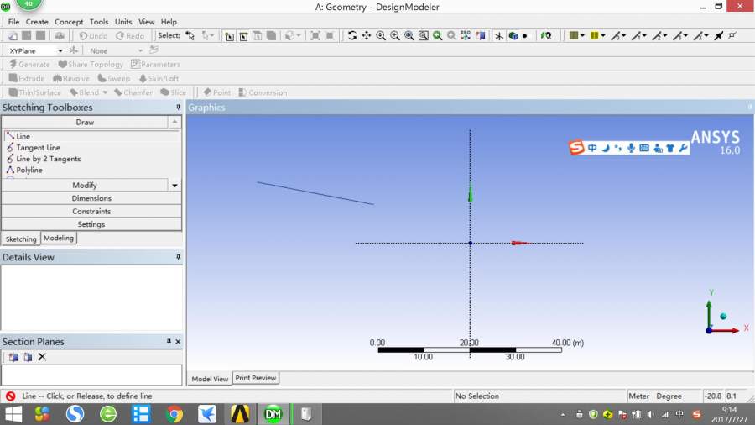Viewport: 755px width, 425px height.
Task: Select the Rotate view tool
Action: coord(352,35)
